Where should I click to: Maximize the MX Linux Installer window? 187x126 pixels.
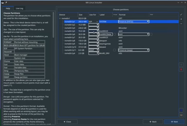point(182,3)
